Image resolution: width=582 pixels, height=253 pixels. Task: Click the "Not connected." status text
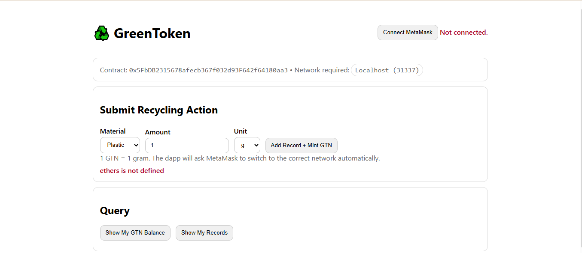coord(464,33)
